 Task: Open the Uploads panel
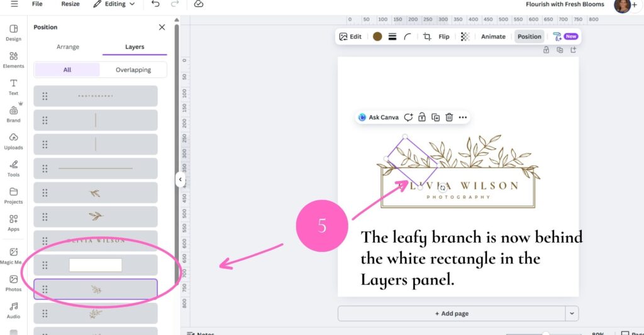point(13,140)
